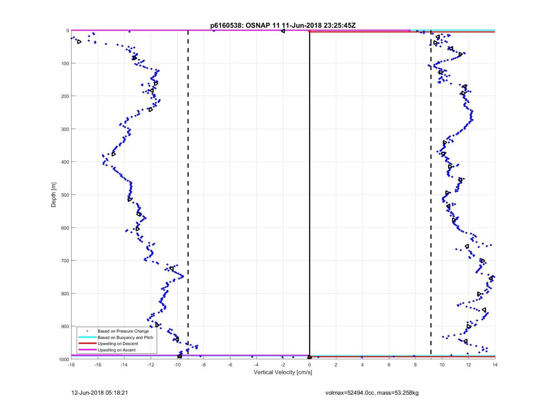Click legend entry "Upwelling on Descent"
The height and width of the screenshot is (404, 547).
coord(118,343)
